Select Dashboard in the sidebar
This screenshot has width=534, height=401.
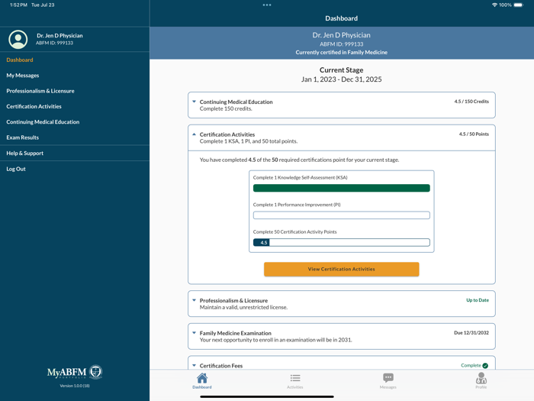point(20,60)
